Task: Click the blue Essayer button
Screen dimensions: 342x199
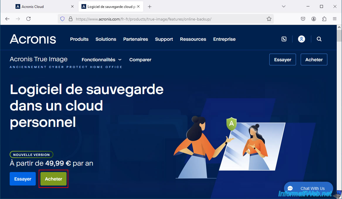Action: point(23,179)
